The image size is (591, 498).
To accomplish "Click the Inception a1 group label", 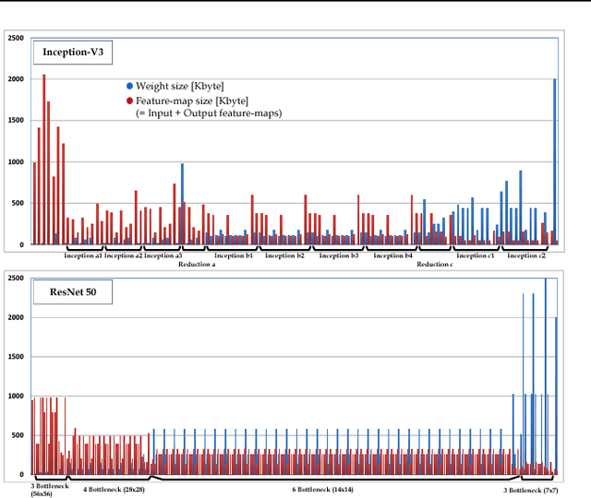I will click(x=82, y=255).
